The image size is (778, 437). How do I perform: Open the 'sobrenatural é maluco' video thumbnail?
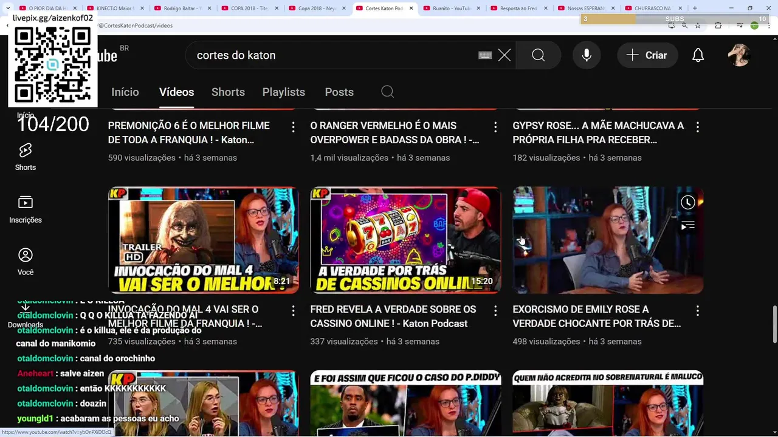point(608,404)
